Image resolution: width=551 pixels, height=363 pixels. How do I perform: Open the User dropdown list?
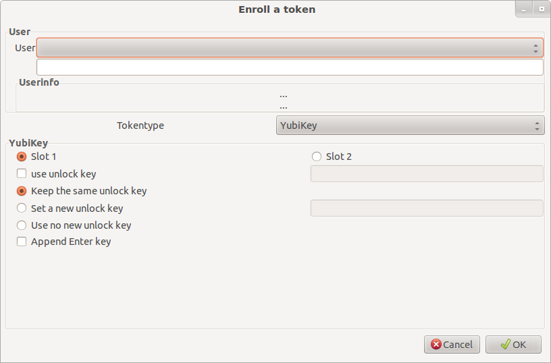tap(284, 48)
